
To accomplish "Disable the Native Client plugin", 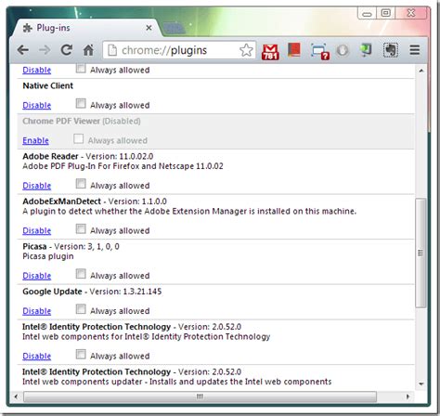I will (37, 105).
